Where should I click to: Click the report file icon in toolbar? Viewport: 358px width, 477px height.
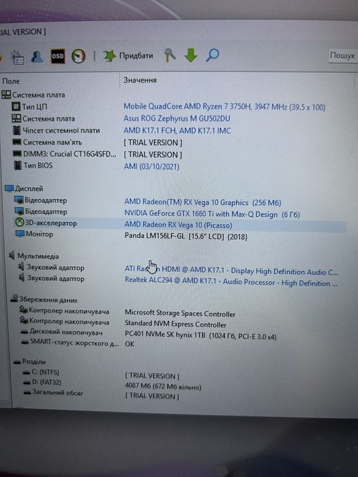[x=17, y=57]
